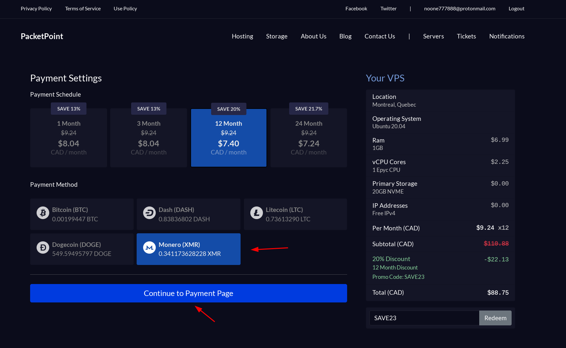Screen dimensions: 566x348
Task: Click the Your VPS heading
Action: [x=385, y=78]
